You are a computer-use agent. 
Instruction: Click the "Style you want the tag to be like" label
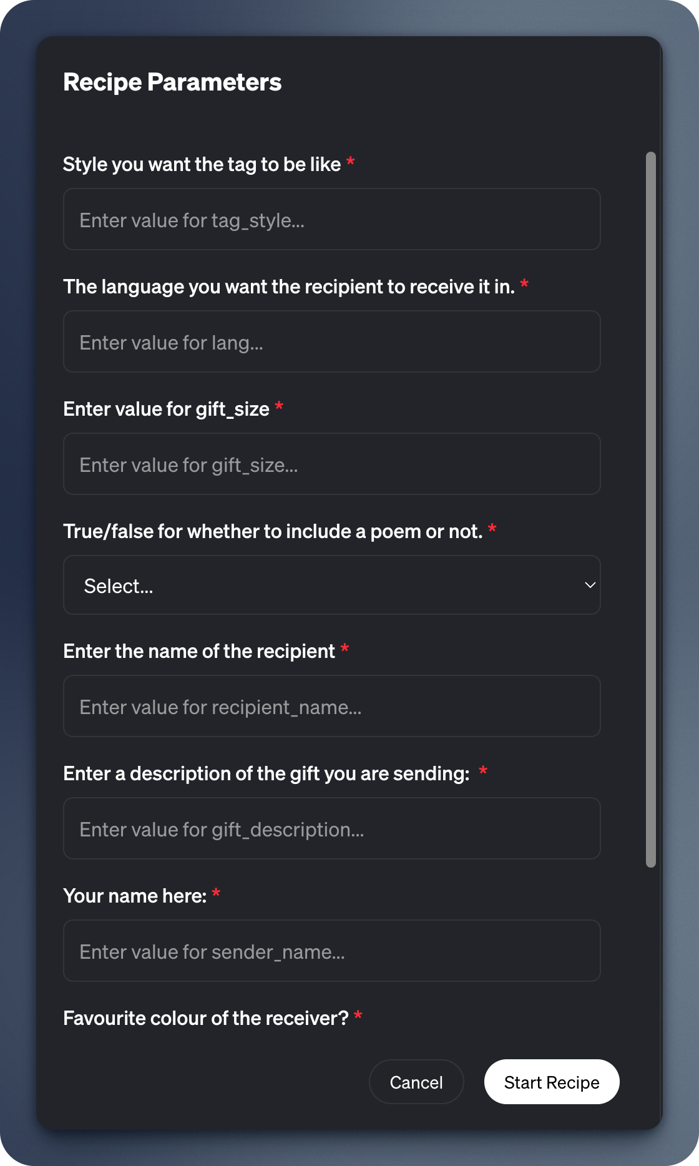tap(202, 164)
